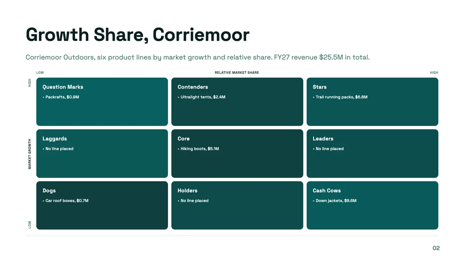Select the "Ultralight tents, $2.4M" bullet
Screen dimensions: 464x261
(x=203, y=97)
